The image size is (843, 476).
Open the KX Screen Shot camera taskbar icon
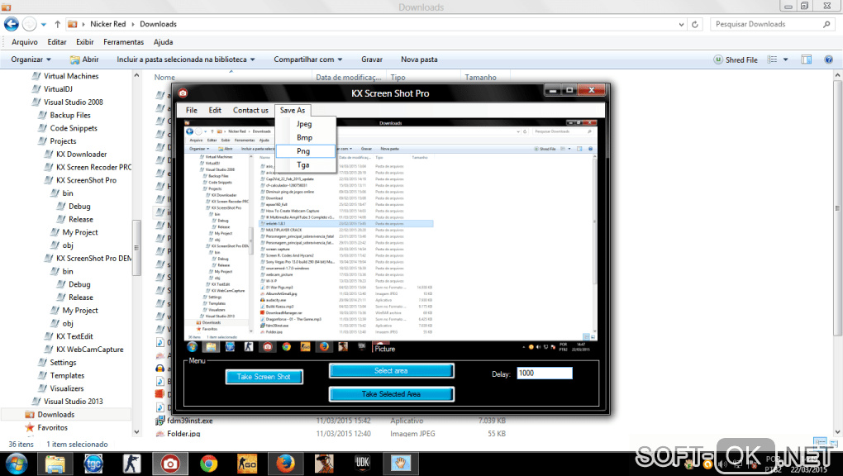[x=170, y=463]
